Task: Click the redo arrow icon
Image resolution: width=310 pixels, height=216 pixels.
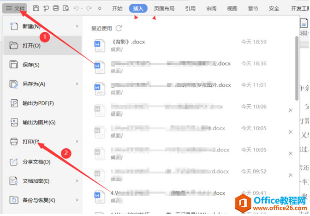Action: point(89,8)
